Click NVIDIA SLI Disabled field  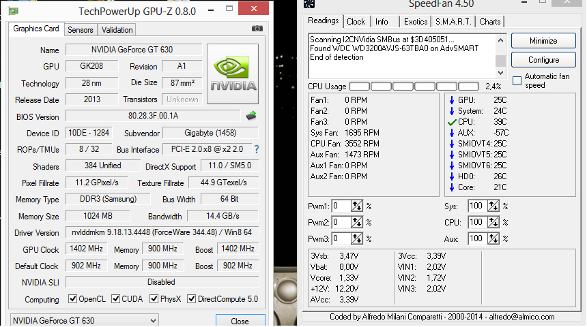162,282
